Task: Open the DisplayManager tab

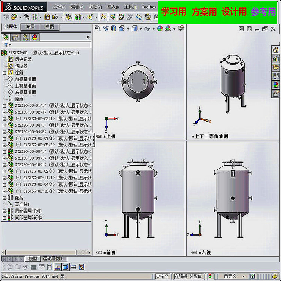Action: 34,37
